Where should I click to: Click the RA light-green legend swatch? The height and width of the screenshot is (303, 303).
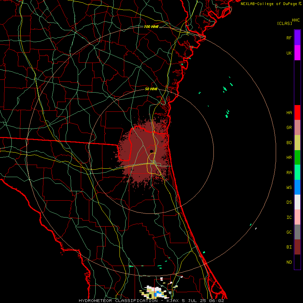pyautogui.click(x=297, y=172)
